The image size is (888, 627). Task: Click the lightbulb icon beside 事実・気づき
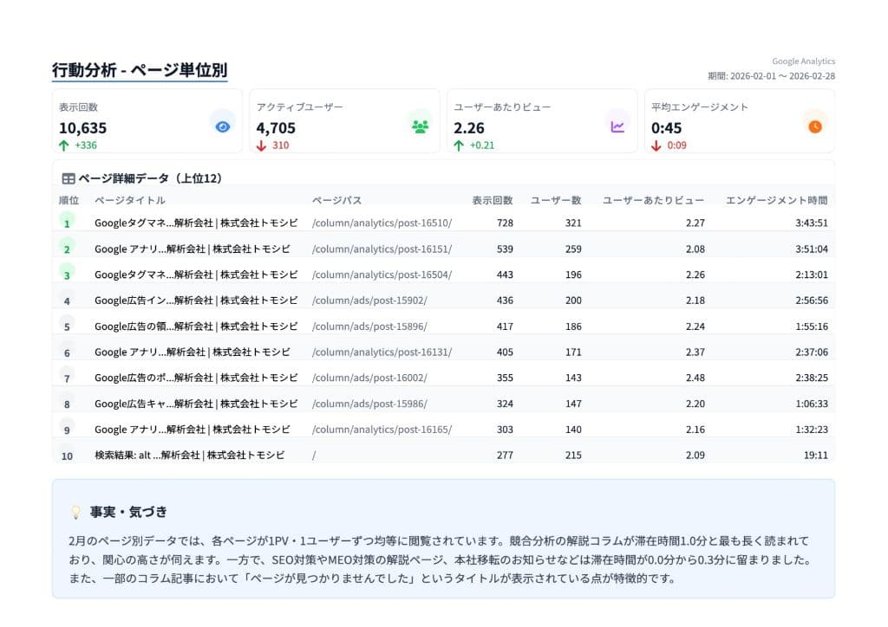75,512
